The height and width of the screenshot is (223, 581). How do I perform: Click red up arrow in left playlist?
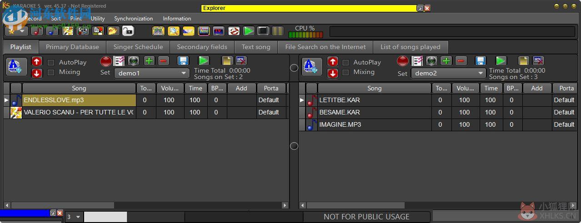37,61
